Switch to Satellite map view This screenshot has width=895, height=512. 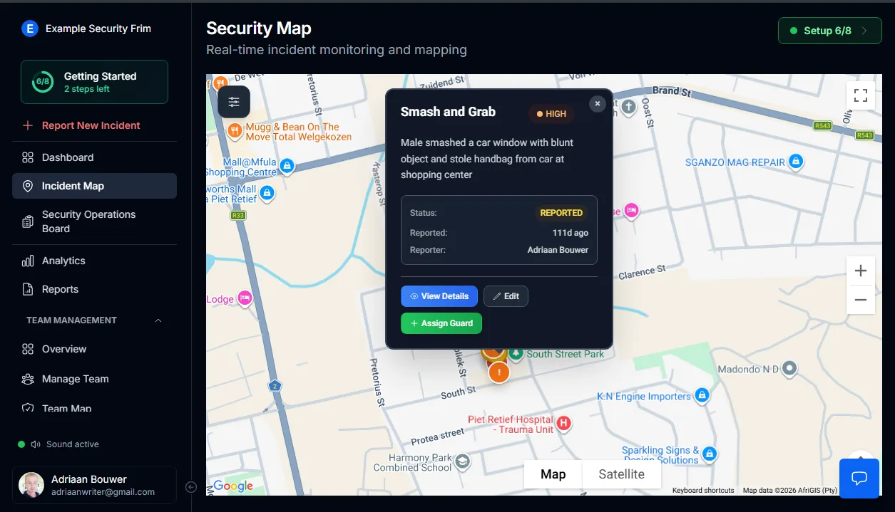(x=621, y=474)
